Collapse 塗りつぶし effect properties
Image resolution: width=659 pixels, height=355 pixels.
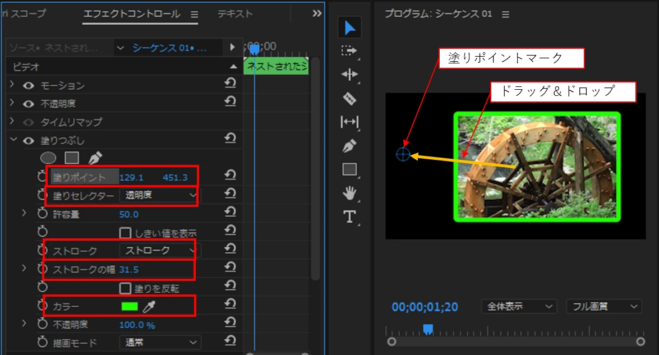pyautogui.click(x=13, y=140)
